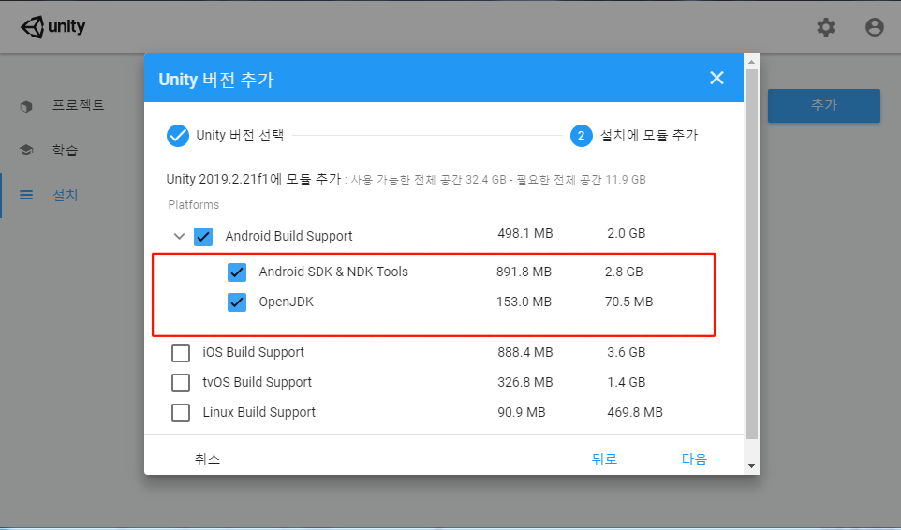
Task: Click the 888.4 MB download size
Action: (525, 353)
